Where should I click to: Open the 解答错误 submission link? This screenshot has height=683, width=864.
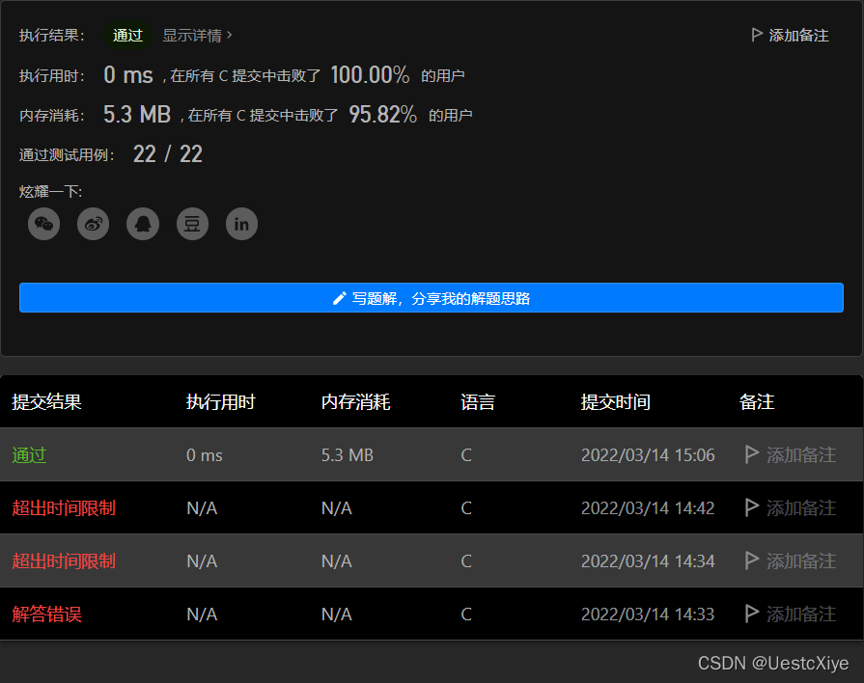(47, 615)
